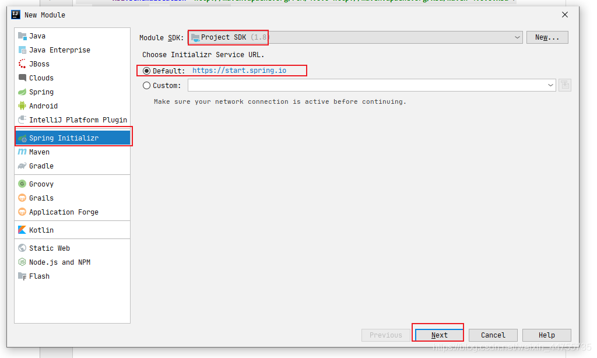Click the Application Forge label

(x=64, y=212)
